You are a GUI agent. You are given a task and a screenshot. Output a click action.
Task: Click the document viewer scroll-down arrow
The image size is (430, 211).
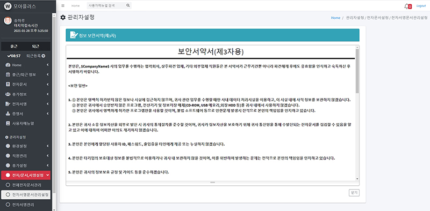[357, 179]
